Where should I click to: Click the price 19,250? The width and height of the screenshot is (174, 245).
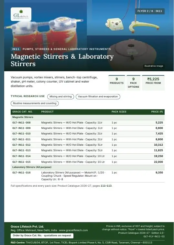click(x=158, y=156)
